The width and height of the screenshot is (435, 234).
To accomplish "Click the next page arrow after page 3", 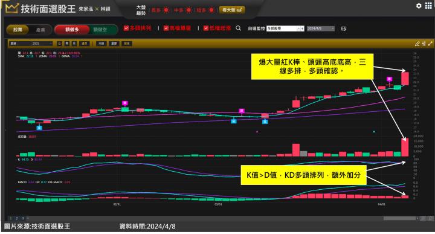I will coord(27,218).
